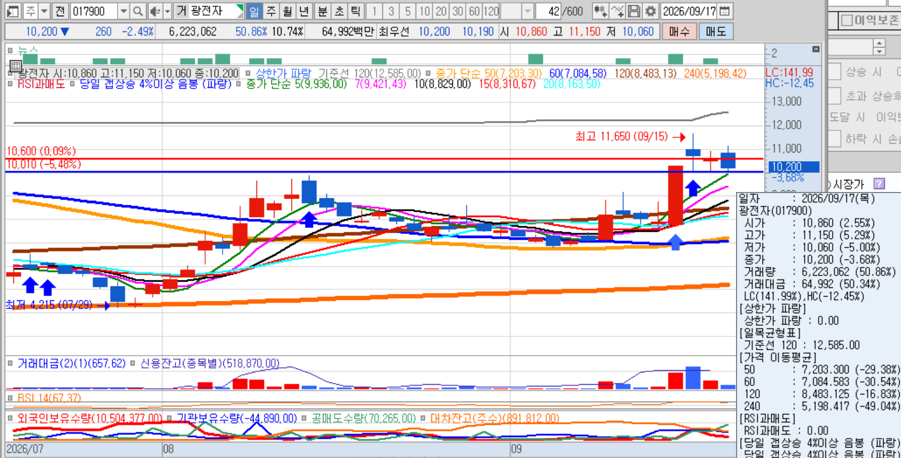Click the 전 button beside the stock code

pyautogui.click(x=61, y=11)
